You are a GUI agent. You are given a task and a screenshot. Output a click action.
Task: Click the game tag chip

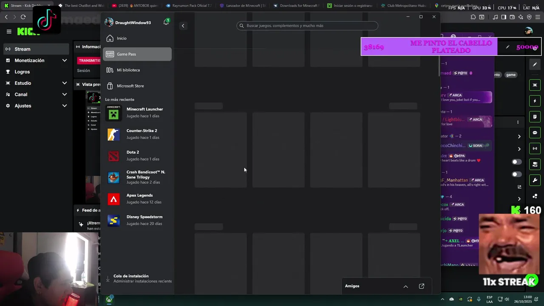tap(511, 75)
